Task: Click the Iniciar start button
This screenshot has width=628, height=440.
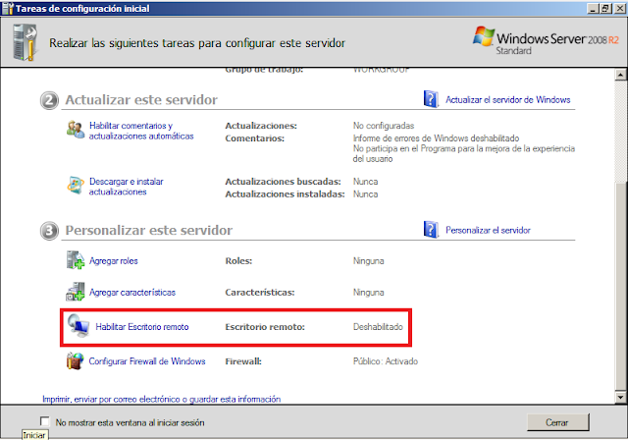Action: tap(34, 435)
